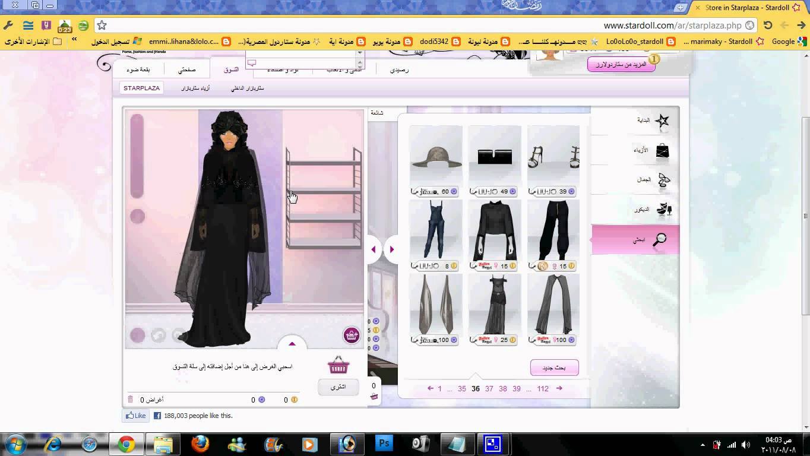Viewport: 810px width, 456px height.
Task: Go to next shop view with right arrow
Action: pos(392,249)
